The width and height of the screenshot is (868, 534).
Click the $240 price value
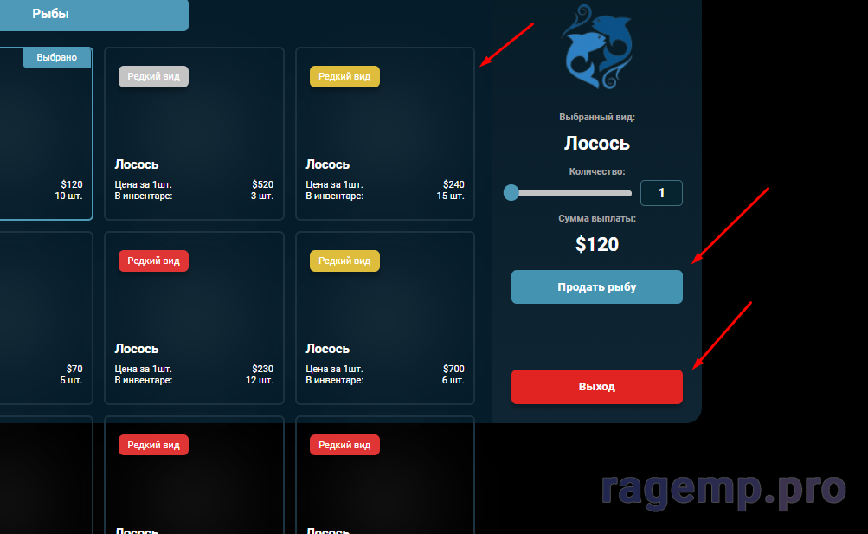pyautogui.click(x=454, y=184)
